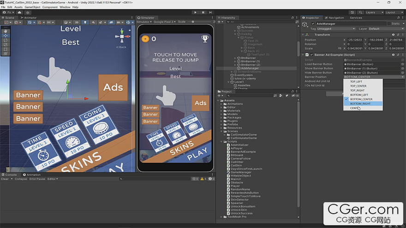Open the GameObject menu
The width and height of the screenshot is (406, 228).
tap(32, 7)
